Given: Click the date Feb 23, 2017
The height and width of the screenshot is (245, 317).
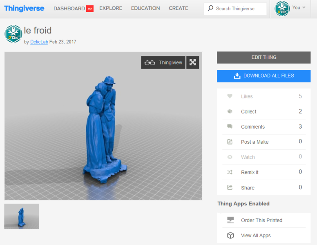Looking at the screenshot, I should pos(63,42).
